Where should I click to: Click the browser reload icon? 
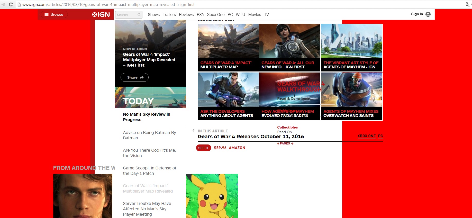[x=11, y=4]
